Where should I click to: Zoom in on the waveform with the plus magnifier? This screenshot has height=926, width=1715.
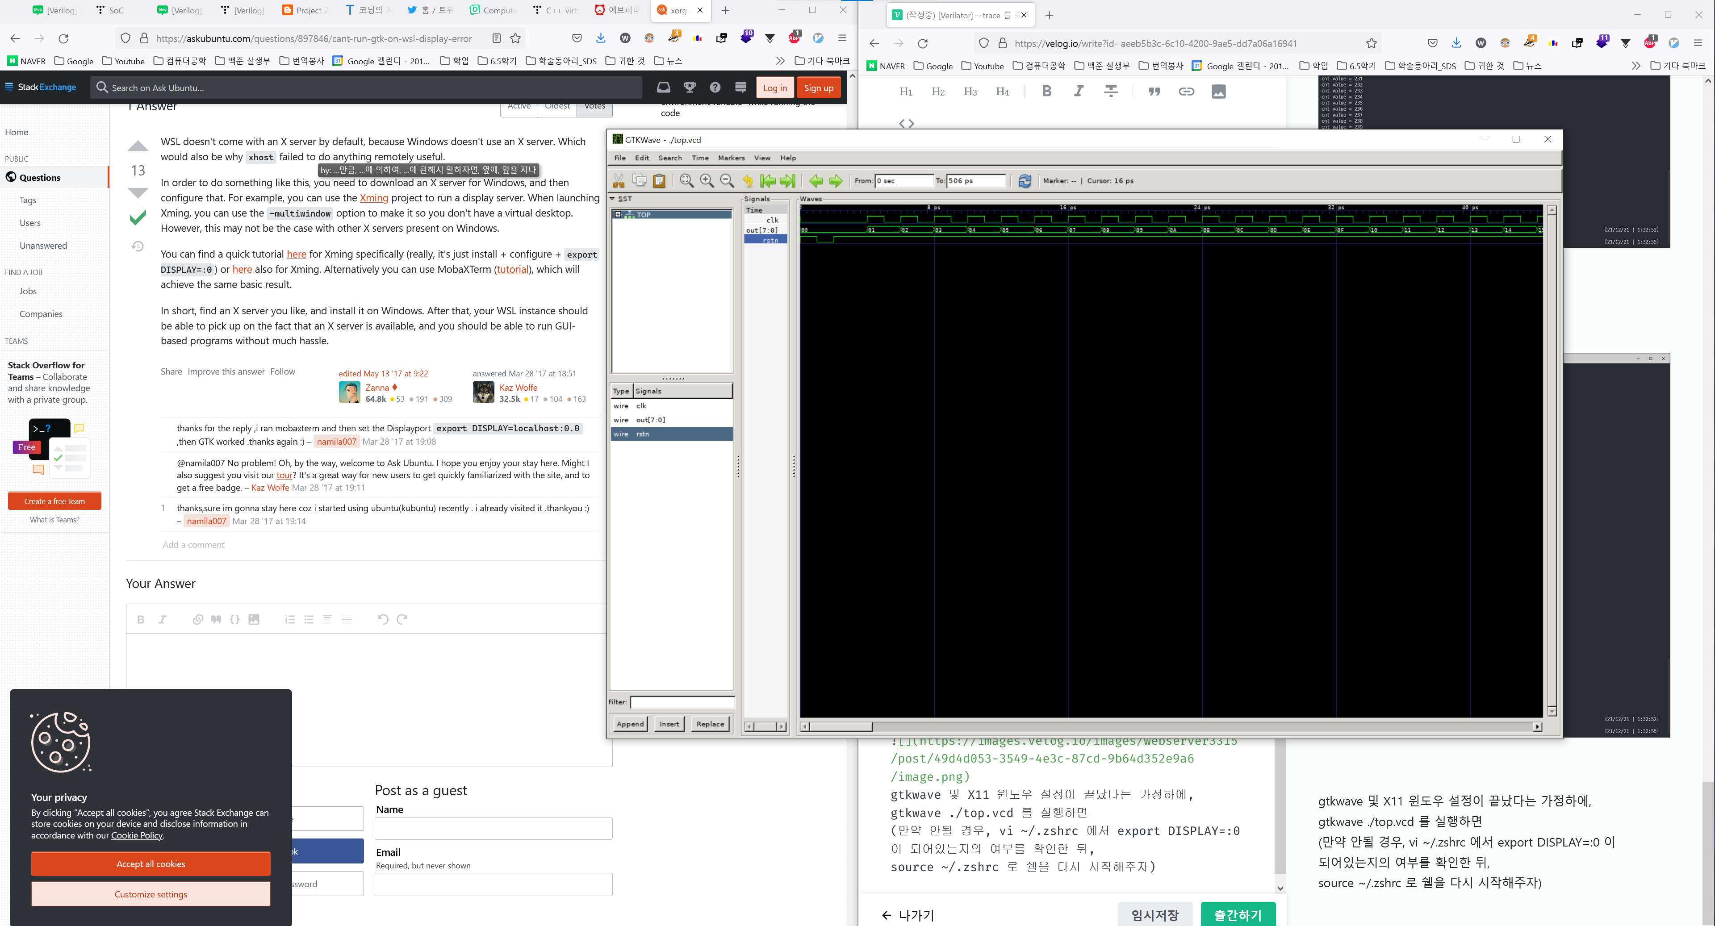click(x=707, y=180)
